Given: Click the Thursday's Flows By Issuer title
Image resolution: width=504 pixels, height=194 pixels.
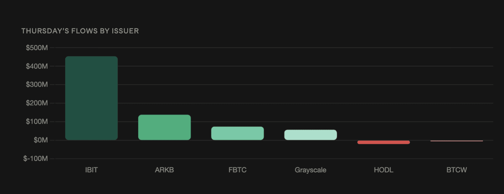Looking at the screenshot, I should (80, 31).
